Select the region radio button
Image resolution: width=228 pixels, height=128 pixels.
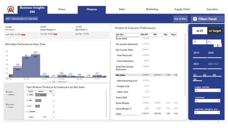click(x=7, y=92)
